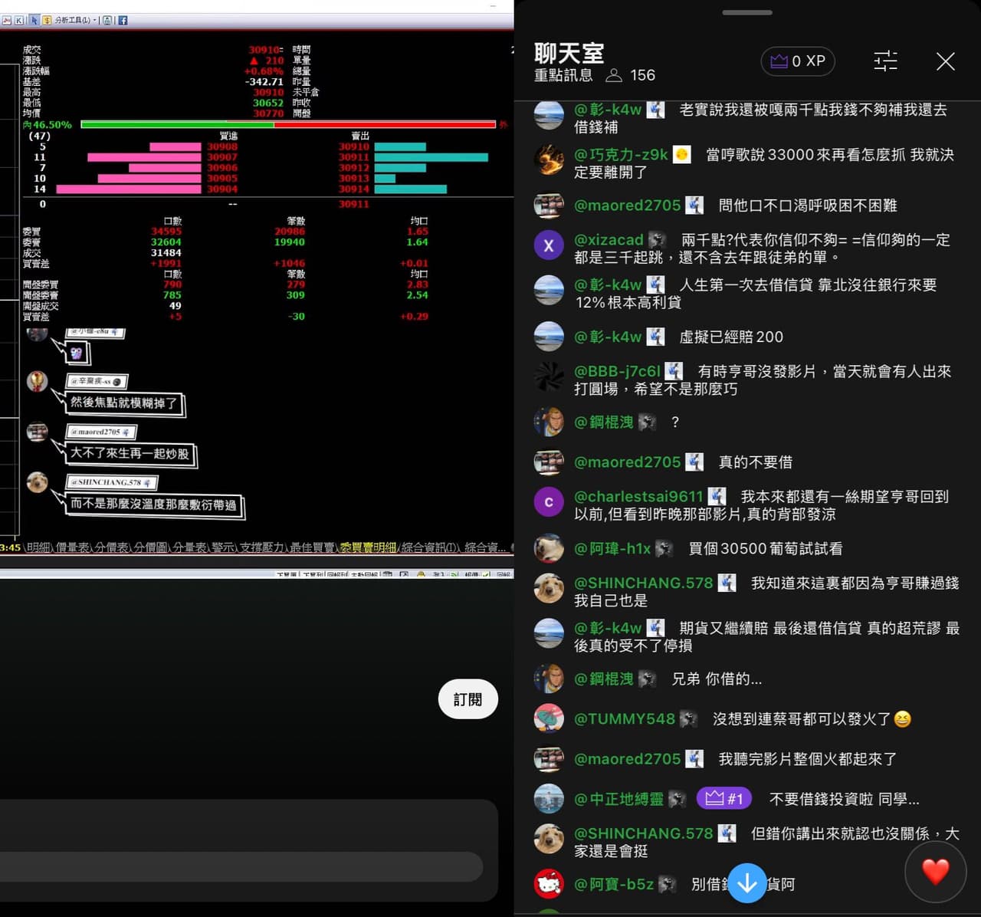Click username @charlestsai9611 in chat
The image size is (981, 917).
(x=638, y=496)
